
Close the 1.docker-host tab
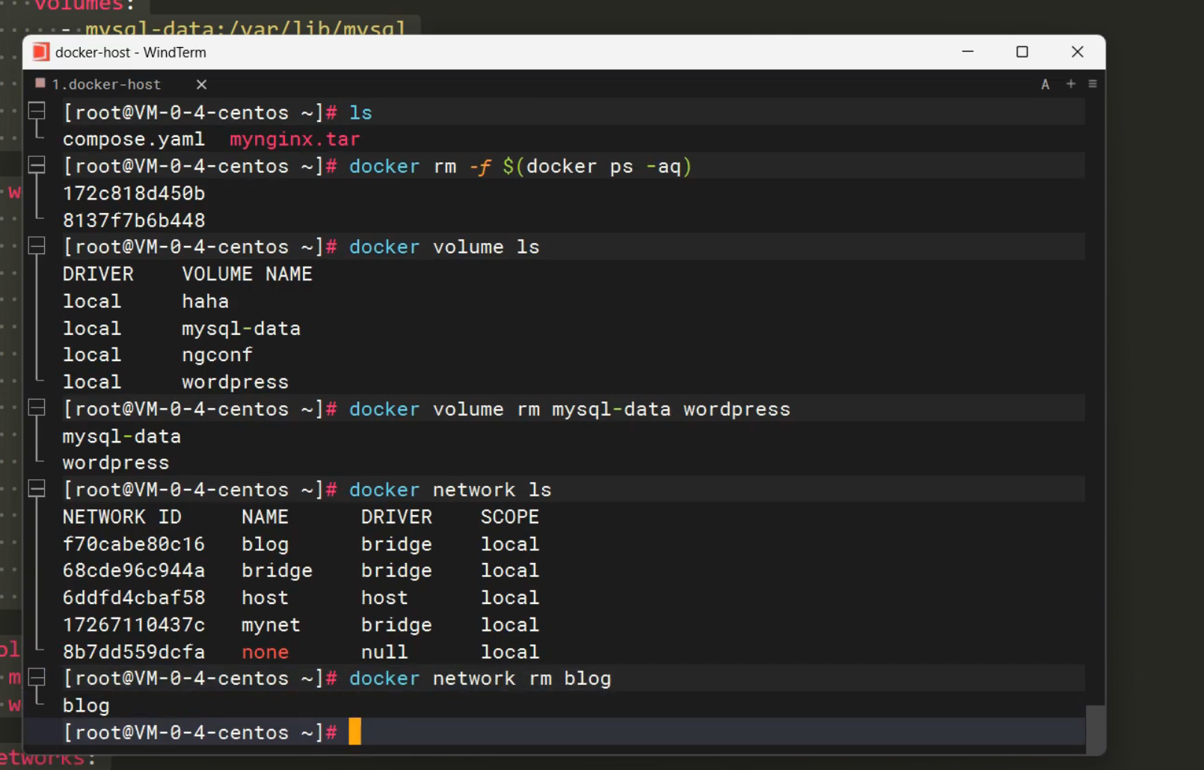tap(201, 84)
